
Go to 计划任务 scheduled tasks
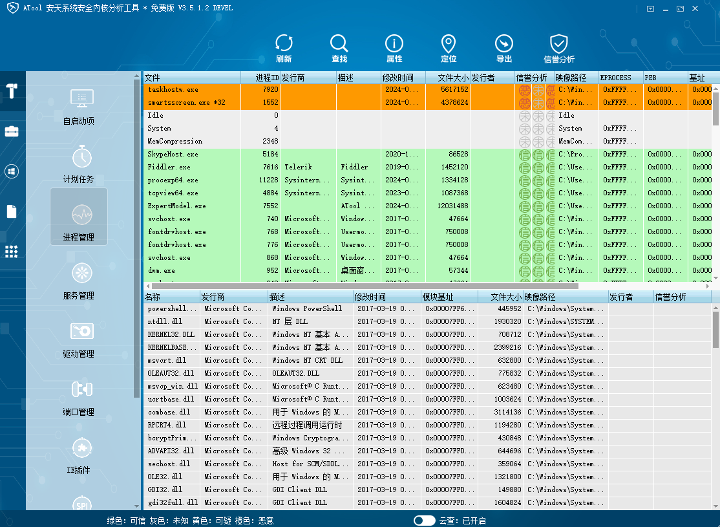pyautogui.click(x=79, y=164)
